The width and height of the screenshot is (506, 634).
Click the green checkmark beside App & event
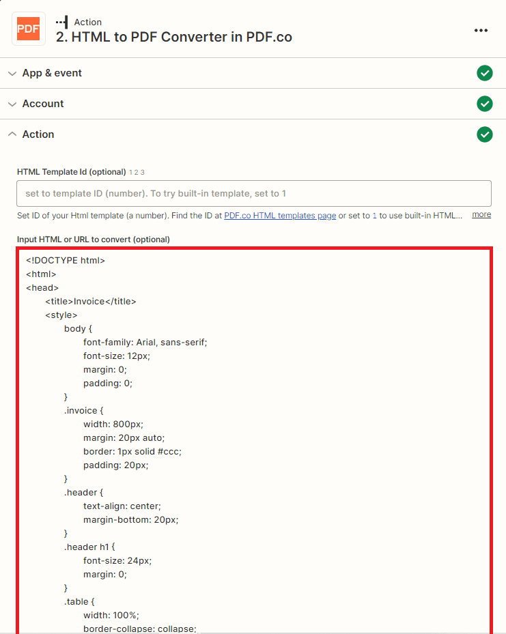point(485,72)
